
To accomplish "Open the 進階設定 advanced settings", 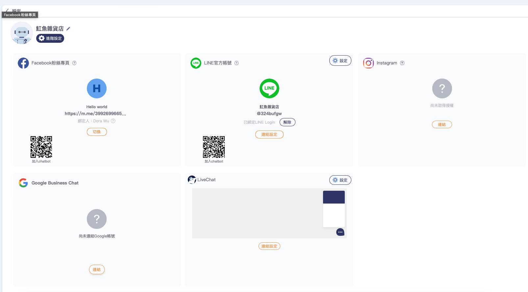I will tap(50, 38).
